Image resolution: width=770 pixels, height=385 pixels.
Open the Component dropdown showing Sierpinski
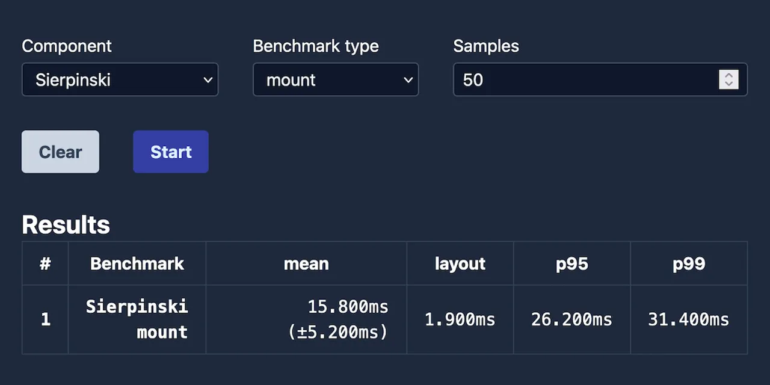tap(120, 80)
